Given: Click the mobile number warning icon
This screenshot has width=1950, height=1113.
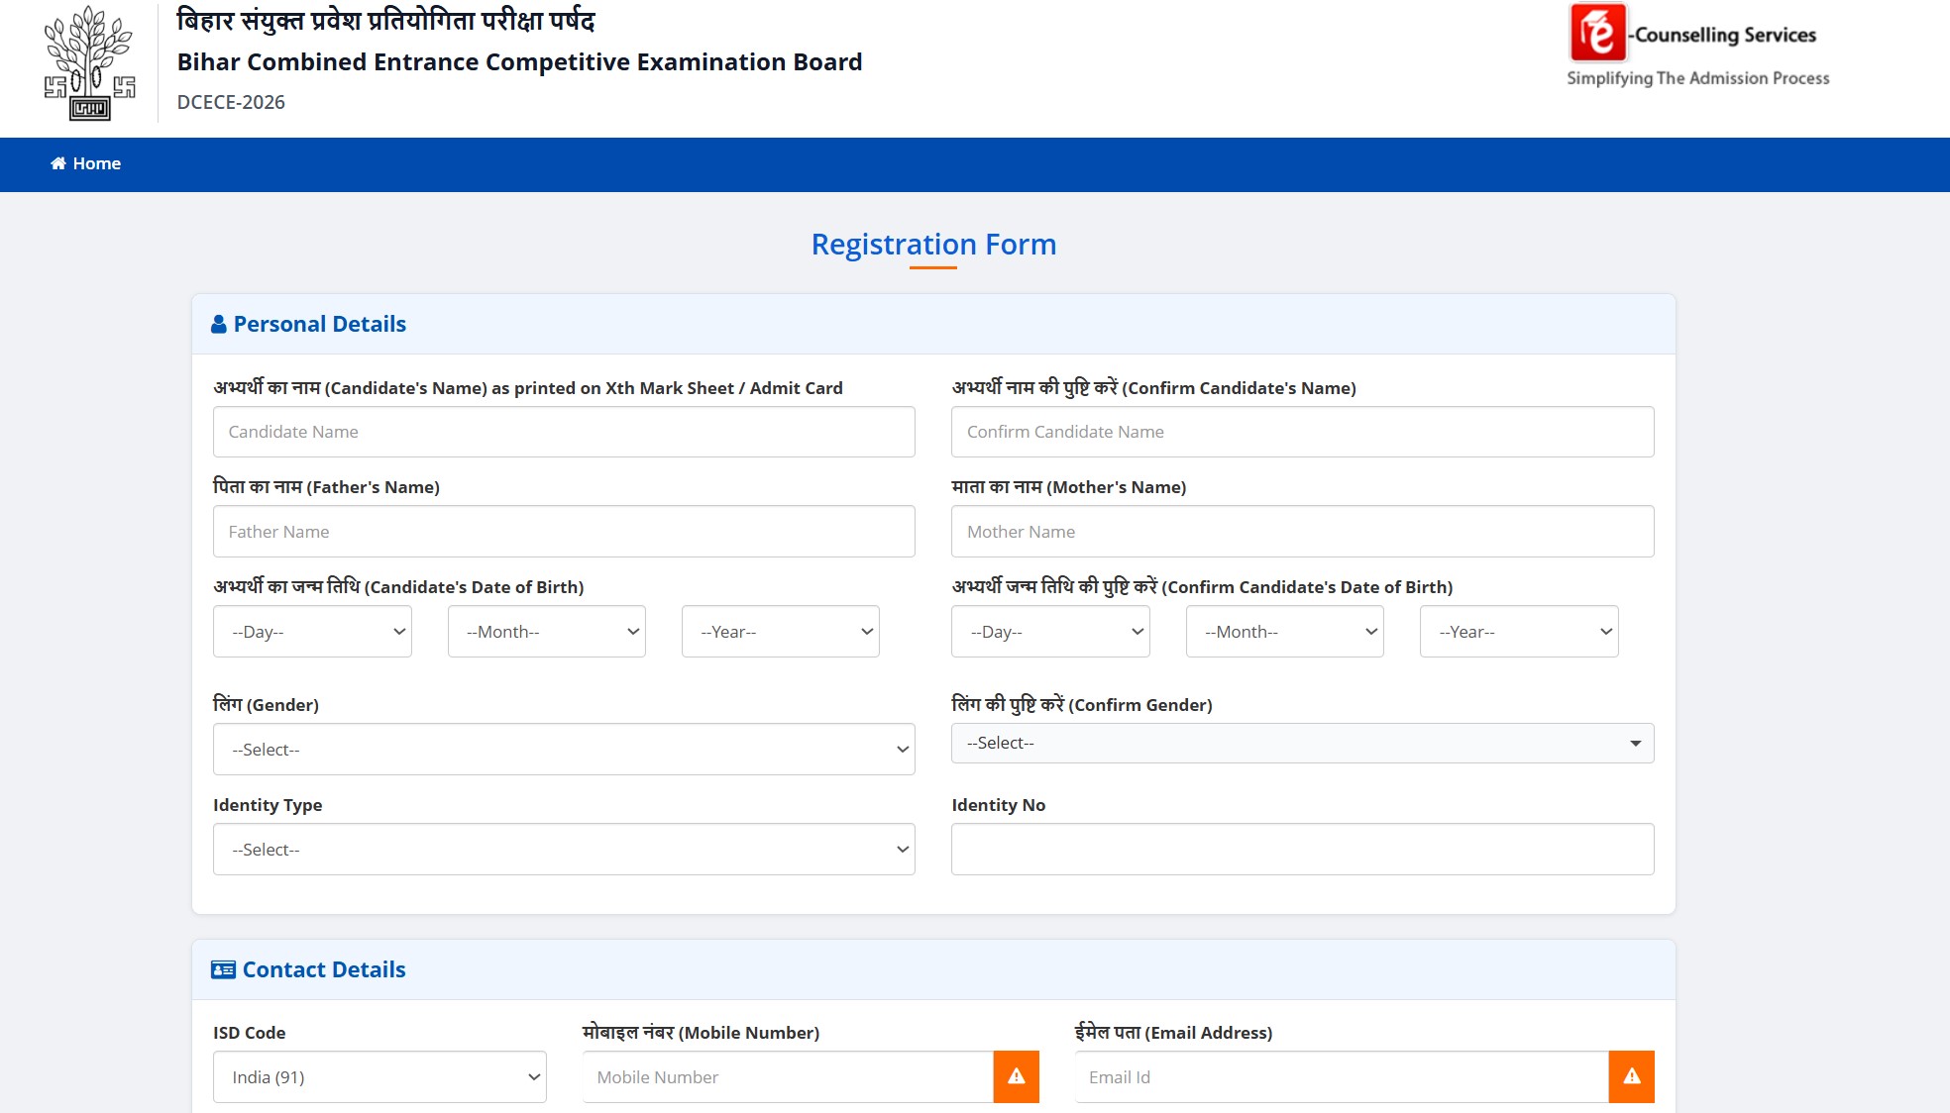Looking at the screenshot, I should [1016, 1076].
